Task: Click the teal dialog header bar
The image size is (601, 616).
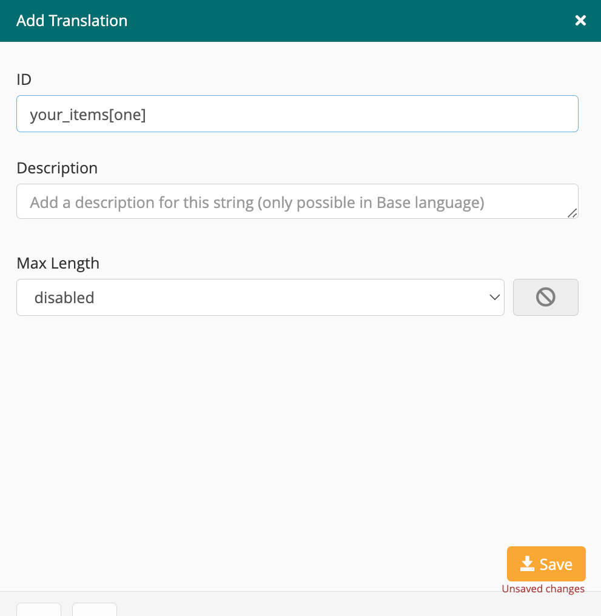Action: click(300, 21)
